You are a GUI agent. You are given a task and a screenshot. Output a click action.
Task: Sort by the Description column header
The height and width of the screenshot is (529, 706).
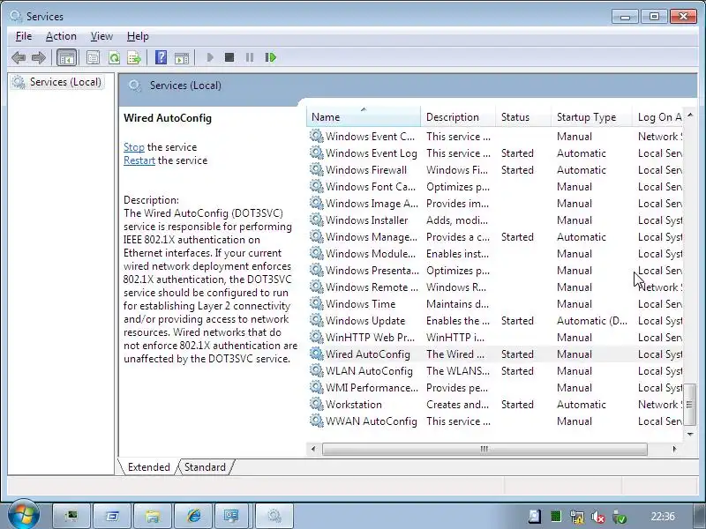pyautogui.click(x=458, y=117)
